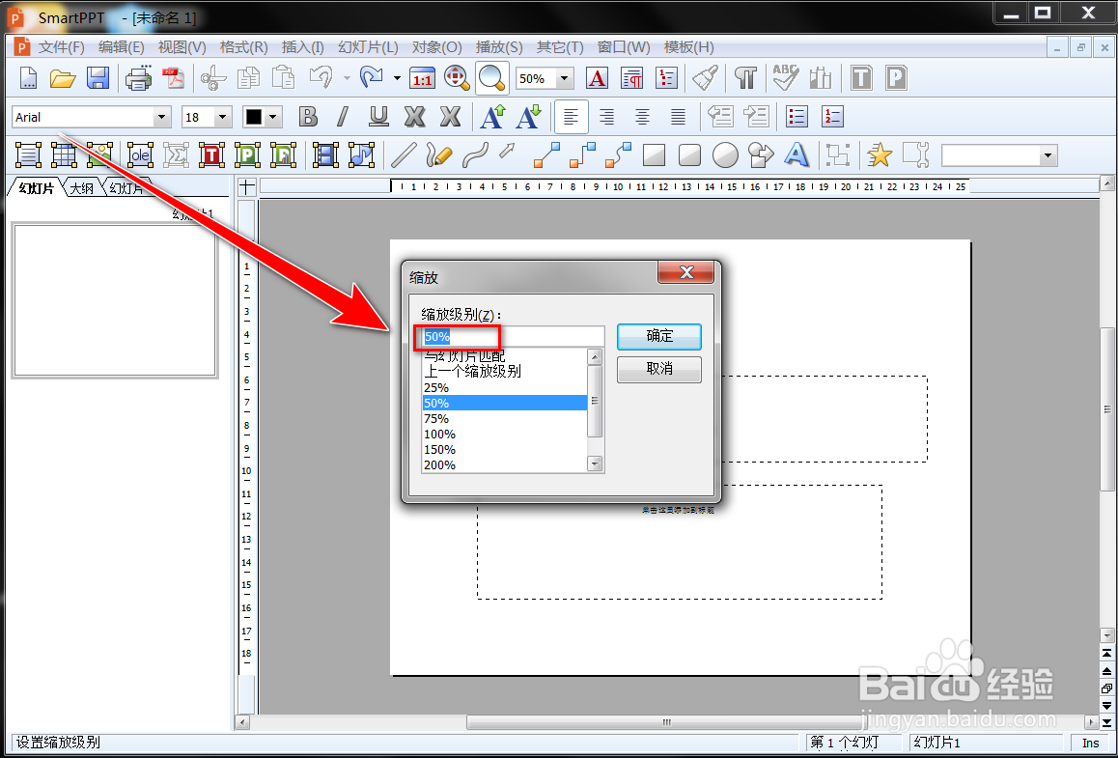This screenshot has width=1118, height=758.
Task: Toggle italic formatting
Action: (x=343, y=116)
